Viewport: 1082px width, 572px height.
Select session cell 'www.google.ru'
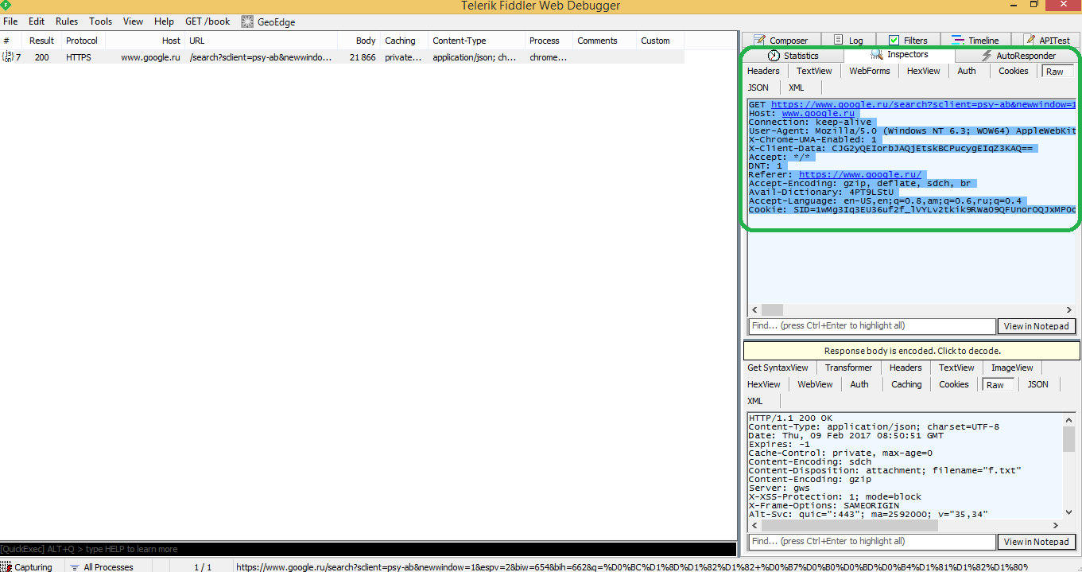coord(151,57)
